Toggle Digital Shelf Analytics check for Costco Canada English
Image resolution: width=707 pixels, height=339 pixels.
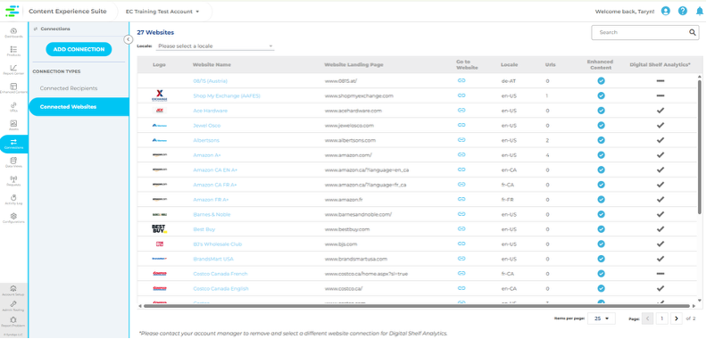(661, 288)
